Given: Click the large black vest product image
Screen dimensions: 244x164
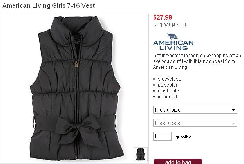Looking at the screenshot, I should [76, 88].
